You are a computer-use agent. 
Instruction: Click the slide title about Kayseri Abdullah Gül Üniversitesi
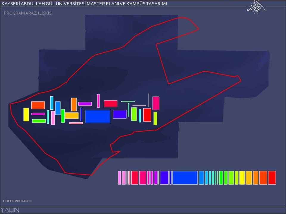tap(84, 4)
